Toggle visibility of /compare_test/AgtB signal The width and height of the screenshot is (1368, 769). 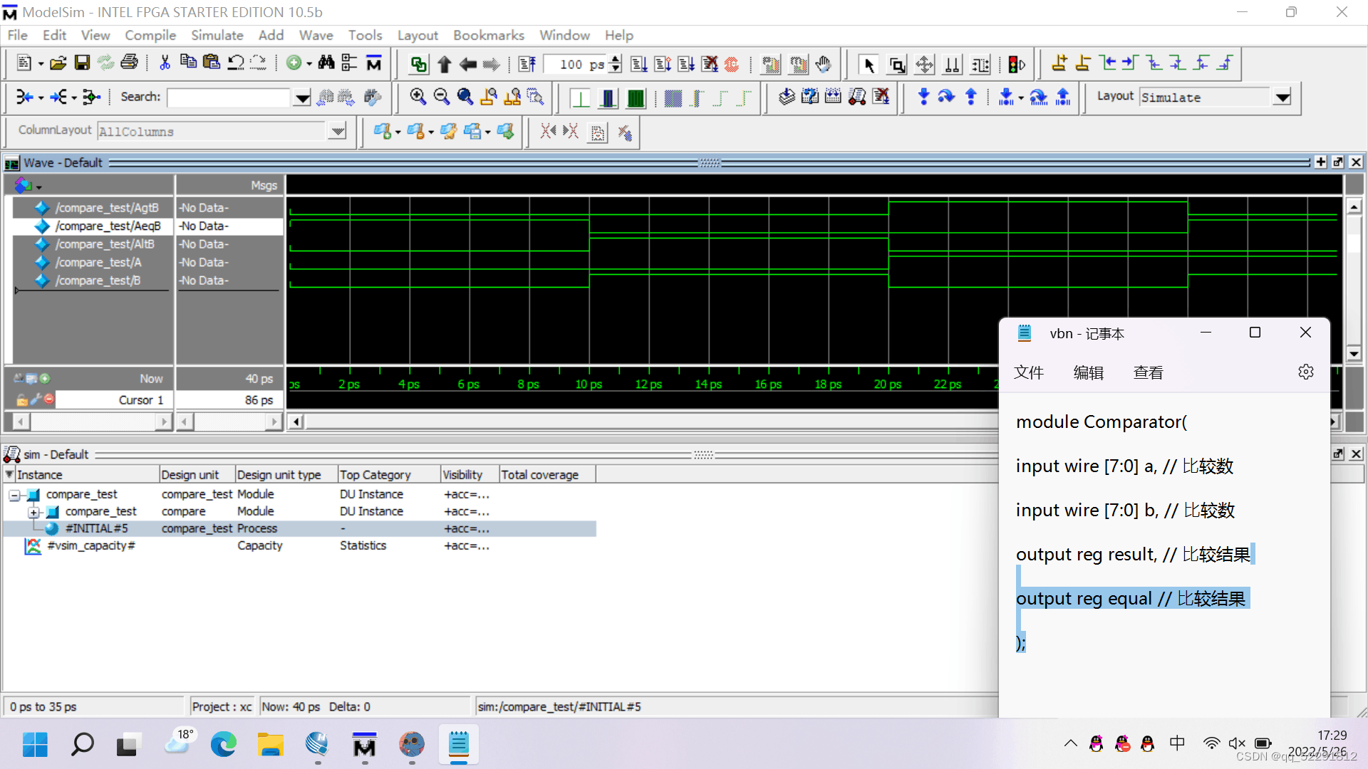[x=41, y=207]
